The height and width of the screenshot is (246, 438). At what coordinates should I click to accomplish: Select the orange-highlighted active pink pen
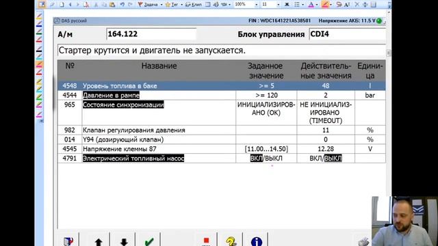coord(39,64)
